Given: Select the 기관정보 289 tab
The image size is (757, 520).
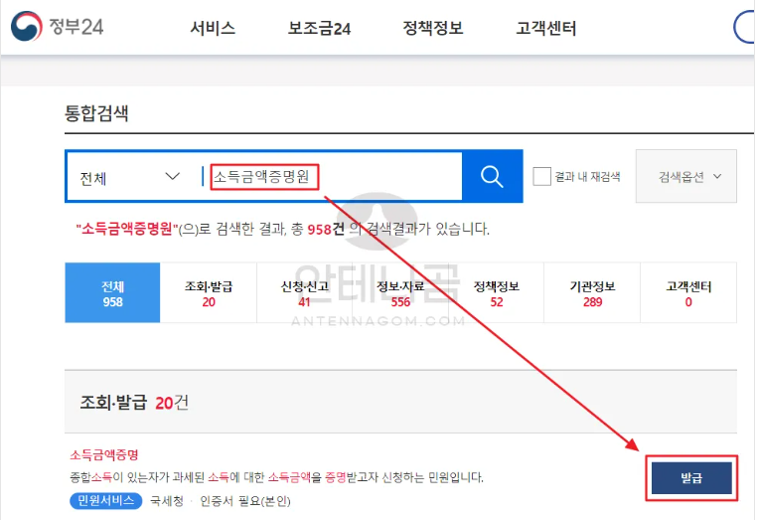Looking at the screenshot, I should pos(592,293).
